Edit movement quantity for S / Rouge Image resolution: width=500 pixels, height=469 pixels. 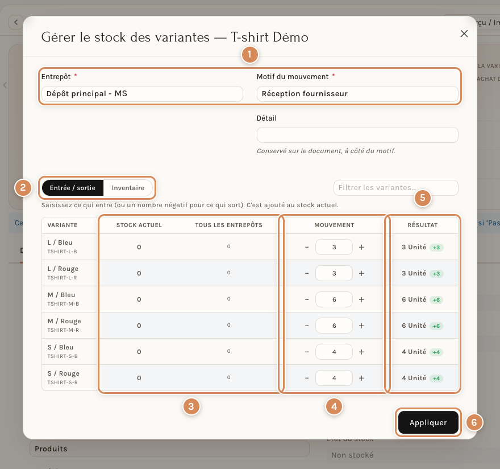[334, 378]
